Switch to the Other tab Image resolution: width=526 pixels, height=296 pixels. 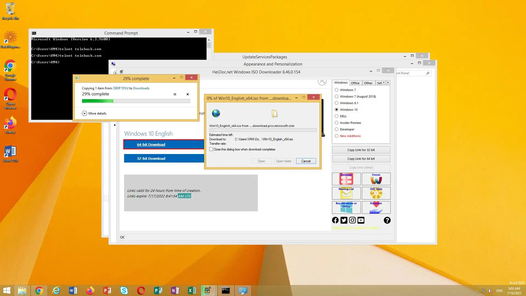[368, 83]
